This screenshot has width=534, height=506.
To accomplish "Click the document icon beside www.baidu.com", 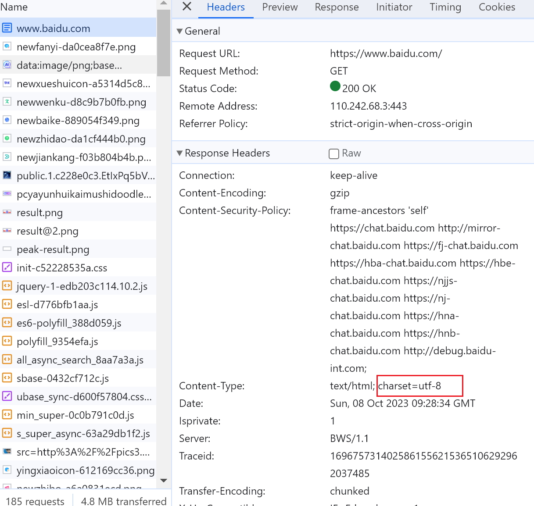I will pyautogui.click(x=7, y=28).
